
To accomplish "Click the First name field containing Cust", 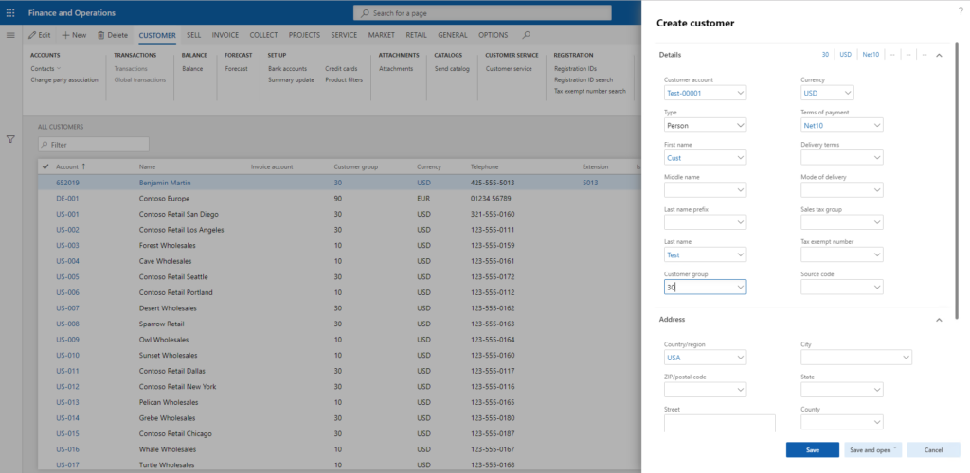I will click(x=705, y=157).
